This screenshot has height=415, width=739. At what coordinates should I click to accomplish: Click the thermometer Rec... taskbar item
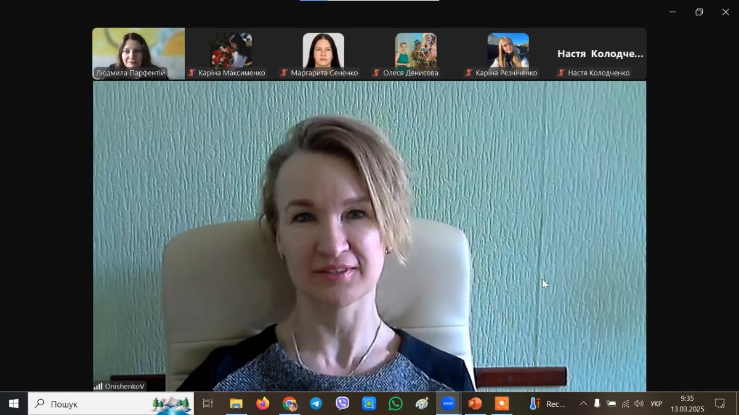[x=547, y=404]
